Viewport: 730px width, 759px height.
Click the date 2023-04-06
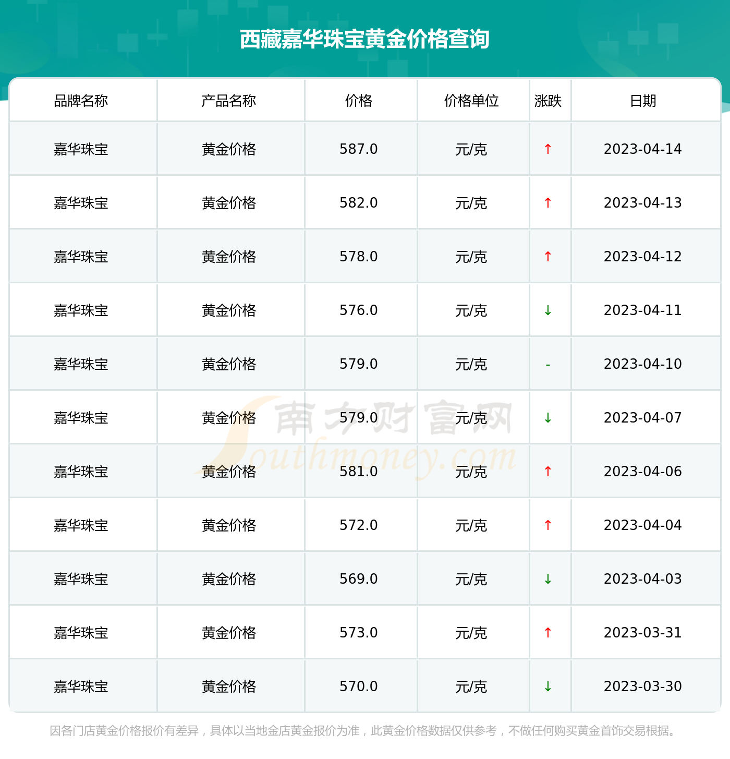click(643, 472)
